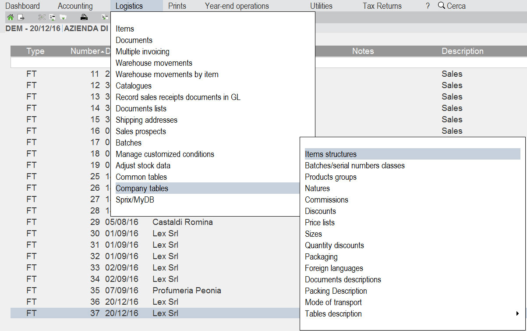
Task: Open the Accounting menu
Action: pos(75,6)
